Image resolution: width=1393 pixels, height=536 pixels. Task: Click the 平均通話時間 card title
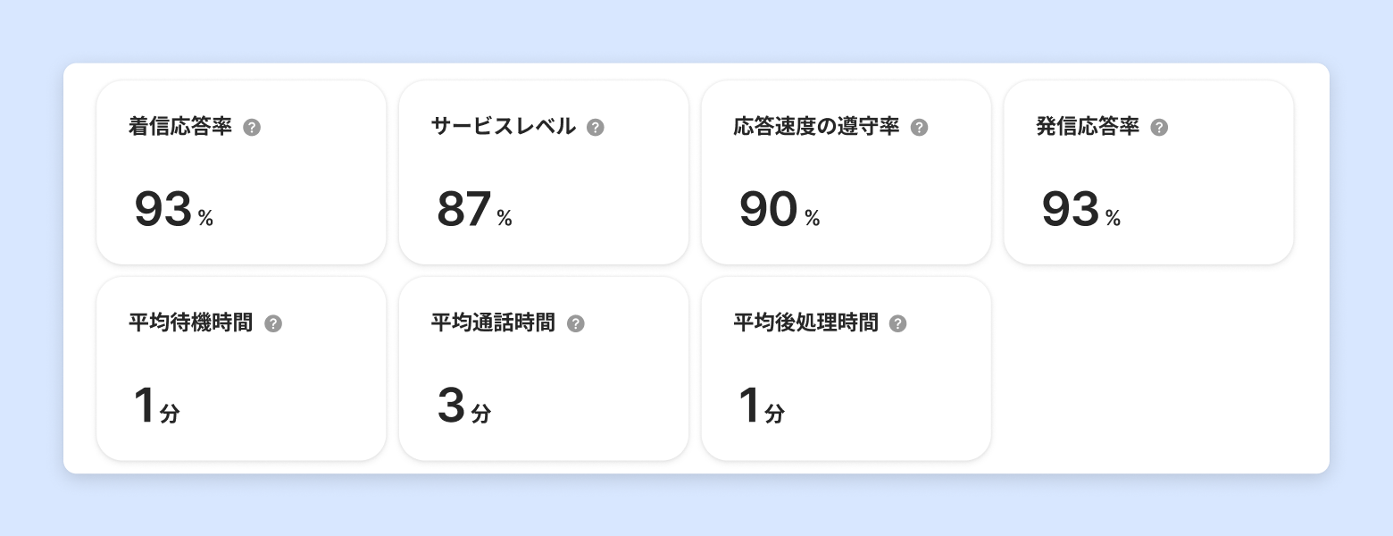493,322
